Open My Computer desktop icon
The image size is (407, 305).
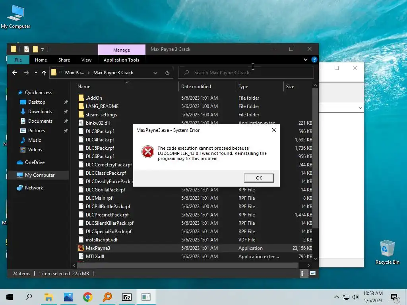pos(16,17)
